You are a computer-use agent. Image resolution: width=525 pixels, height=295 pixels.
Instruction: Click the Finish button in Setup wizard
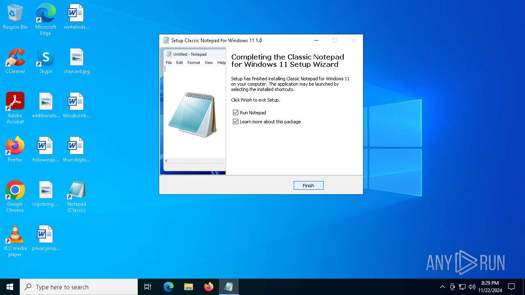[308, 186]
